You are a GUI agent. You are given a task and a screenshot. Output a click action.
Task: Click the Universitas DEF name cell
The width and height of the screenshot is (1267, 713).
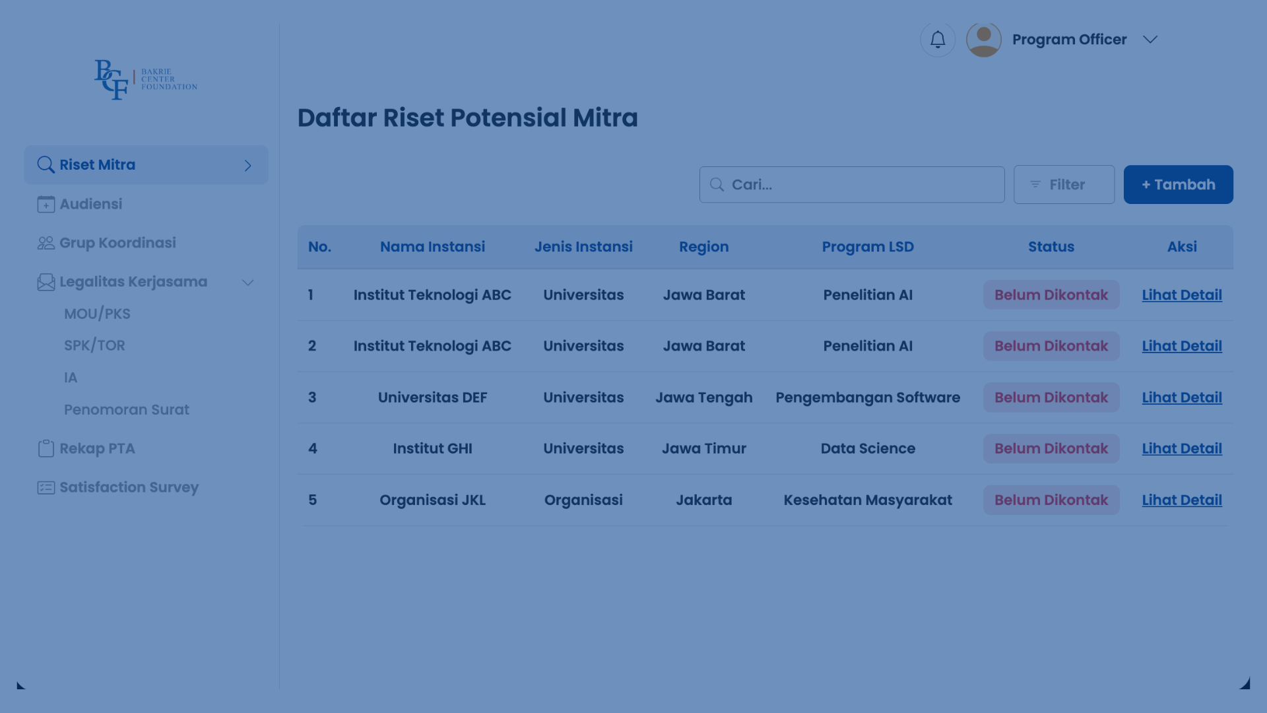[432, 397]
